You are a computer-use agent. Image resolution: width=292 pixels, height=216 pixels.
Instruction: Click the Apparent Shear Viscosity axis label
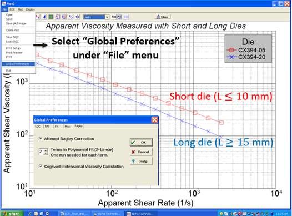tap(7, 123)
